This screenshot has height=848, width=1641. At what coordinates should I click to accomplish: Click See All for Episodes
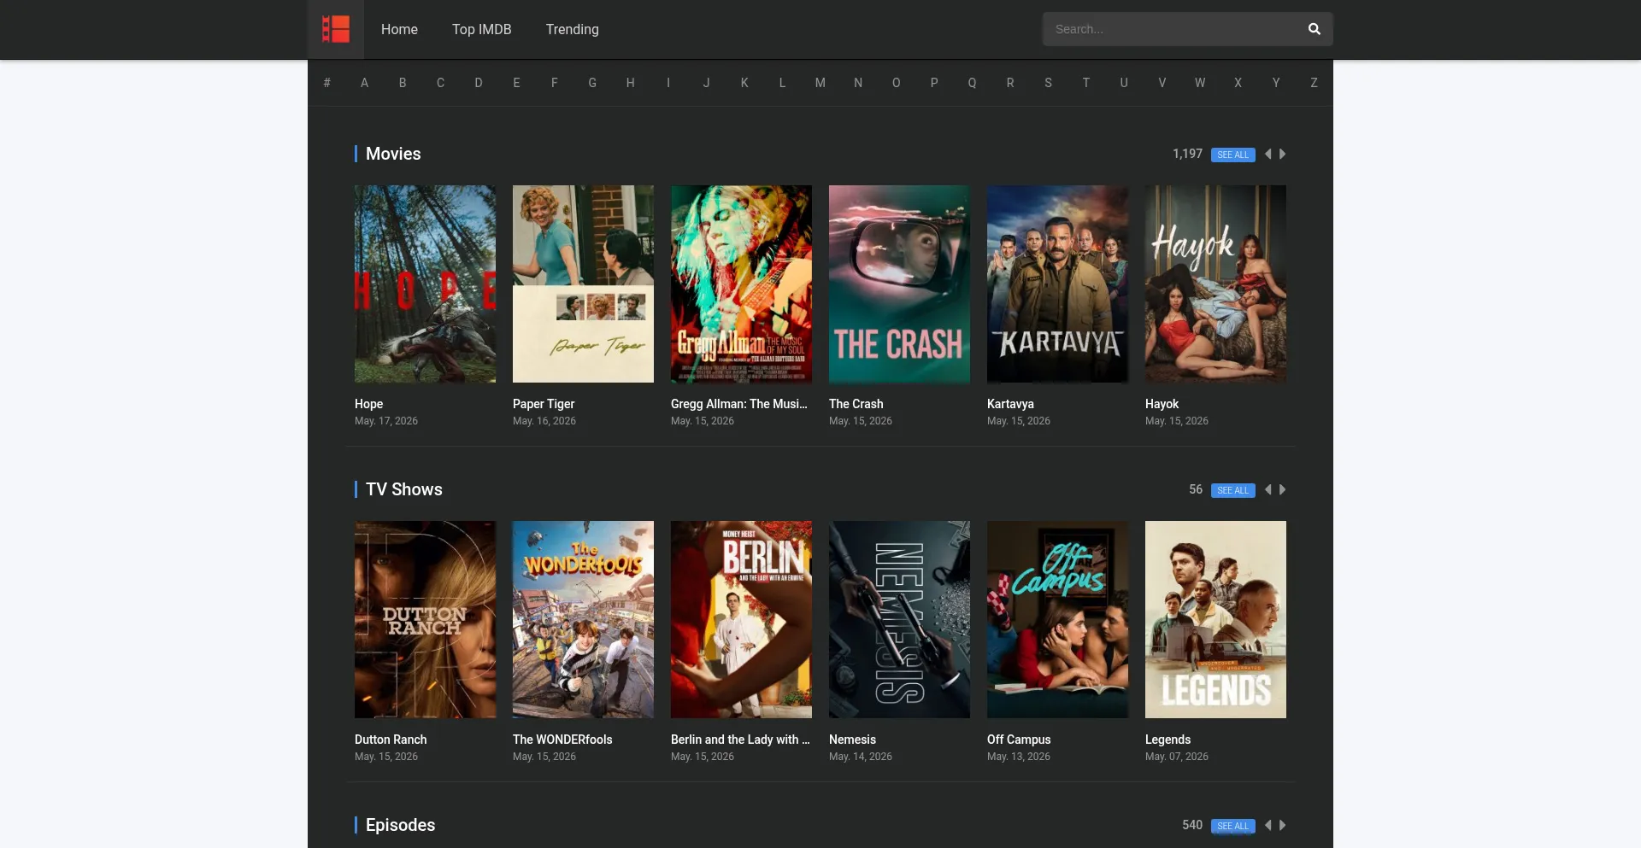pos(1233,826)
